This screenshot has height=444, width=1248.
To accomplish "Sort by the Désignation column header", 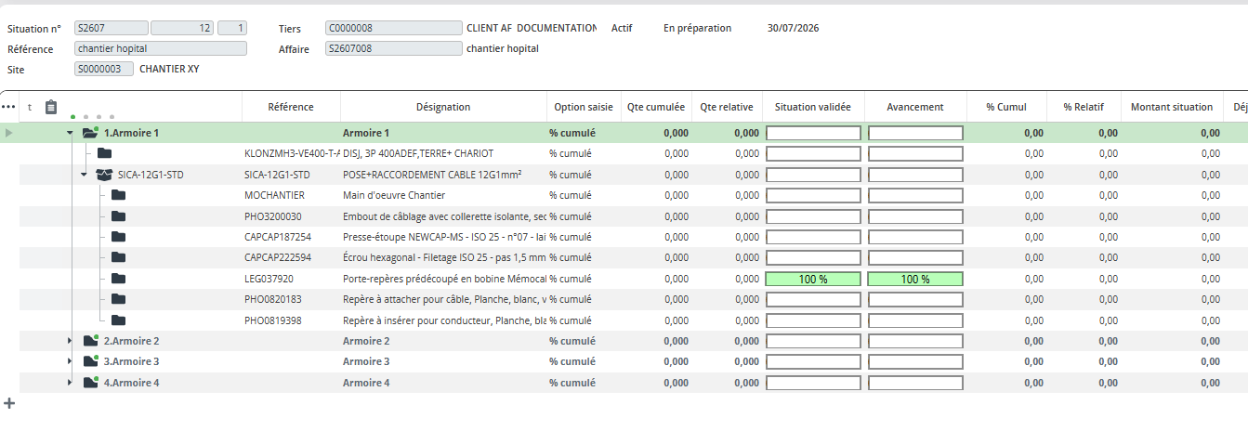I will [x=443, y=107].
